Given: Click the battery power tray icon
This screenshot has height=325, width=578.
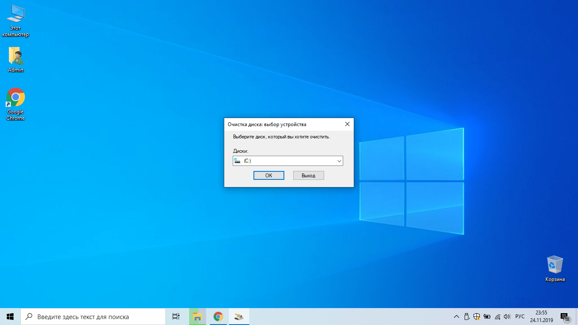Looking at the screenshot, I should [x=487, y=317].
